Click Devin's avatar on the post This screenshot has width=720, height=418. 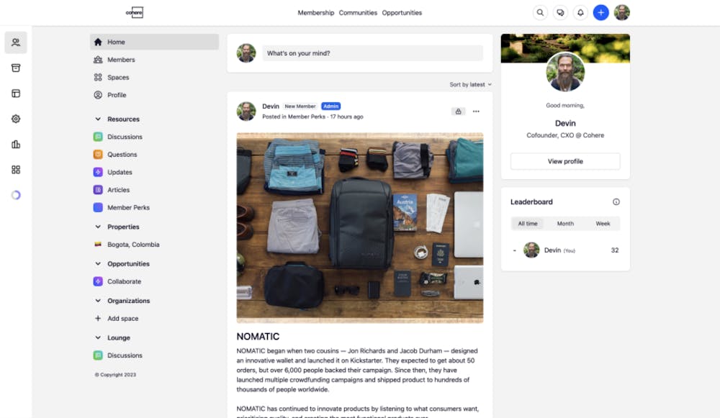tap(246, 112)
